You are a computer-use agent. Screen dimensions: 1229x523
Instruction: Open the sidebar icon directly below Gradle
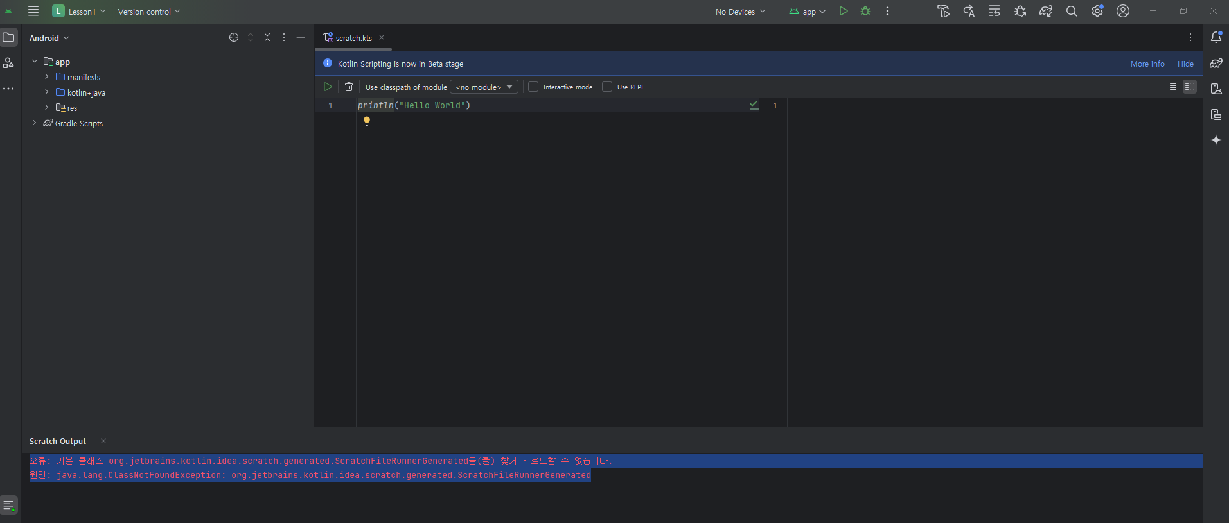click(1216, 89)
